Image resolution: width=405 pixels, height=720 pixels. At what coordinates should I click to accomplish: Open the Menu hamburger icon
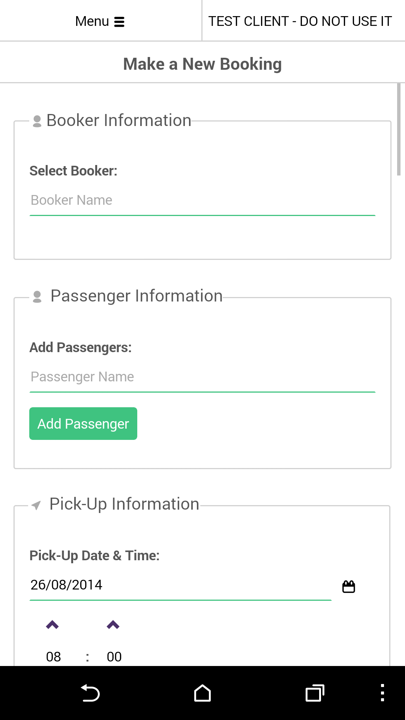point(119,22)
